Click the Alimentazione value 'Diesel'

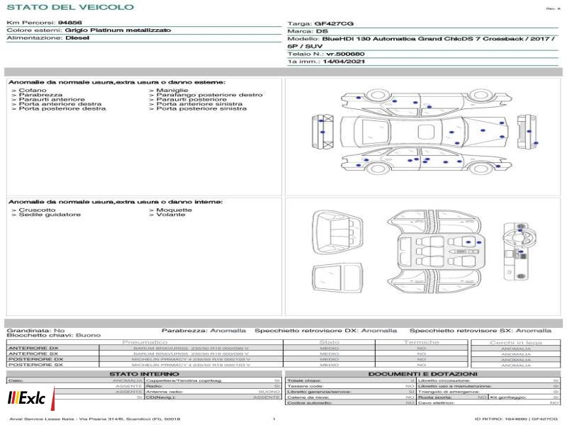point(77,38)
